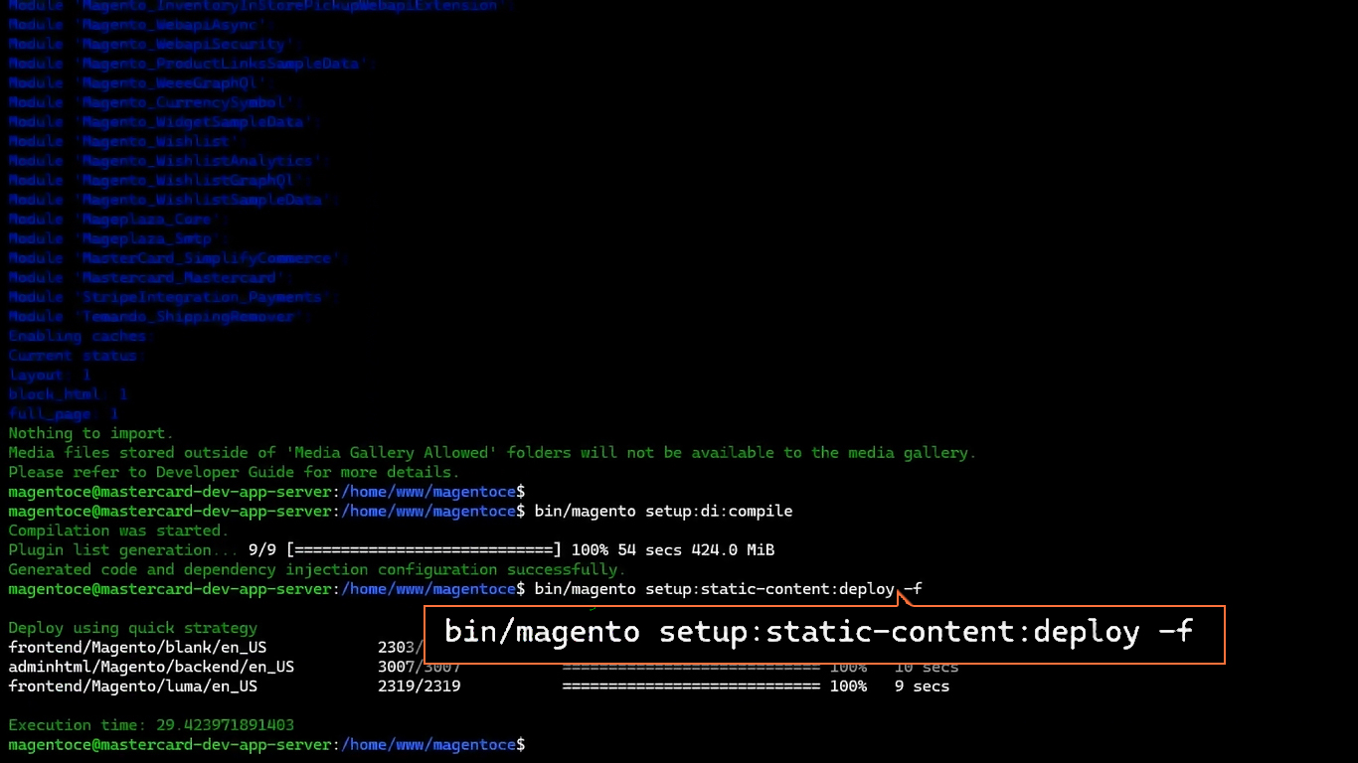
Task: Click 'frontend/Magento/blank/en_US' theme path
Action: 137,648
